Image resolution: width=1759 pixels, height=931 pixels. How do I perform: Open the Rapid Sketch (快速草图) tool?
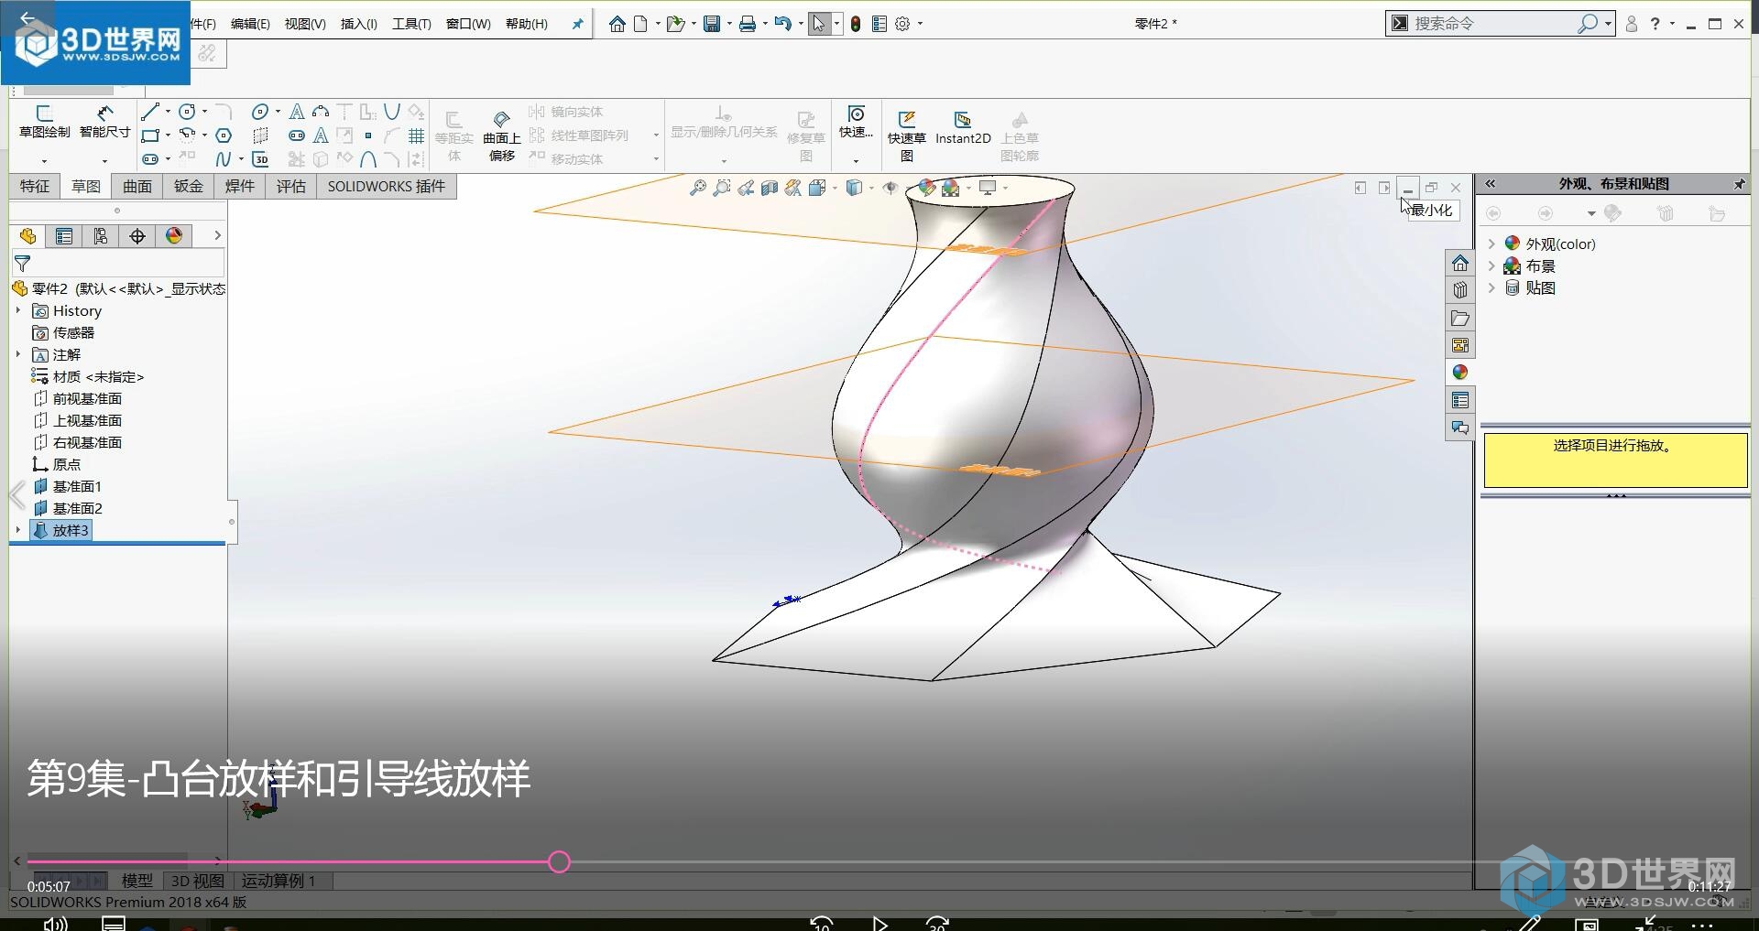906,136
